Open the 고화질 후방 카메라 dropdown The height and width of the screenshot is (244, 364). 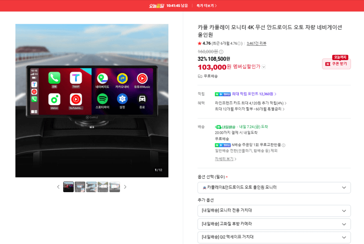click(x=274, y=224)
